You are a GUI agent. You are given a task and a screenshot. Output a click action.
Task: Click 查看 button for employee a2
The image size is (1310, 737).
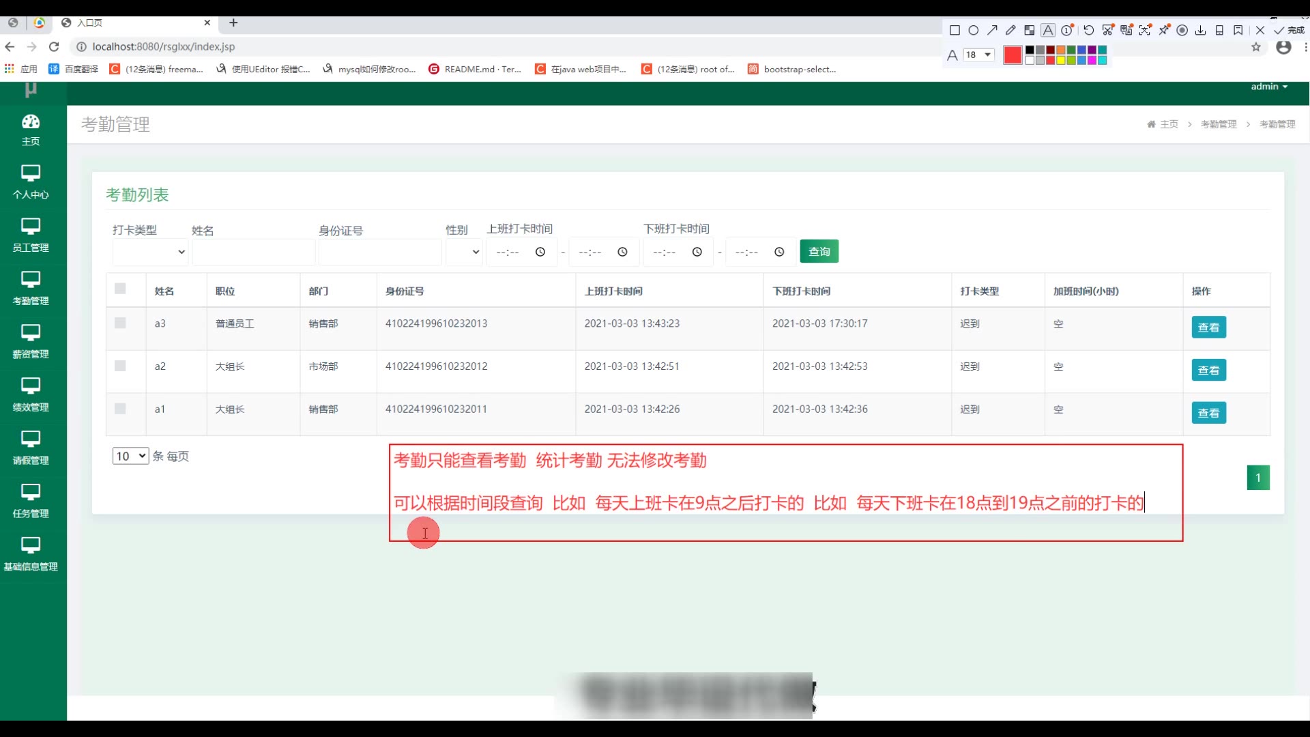(1208, 370)
